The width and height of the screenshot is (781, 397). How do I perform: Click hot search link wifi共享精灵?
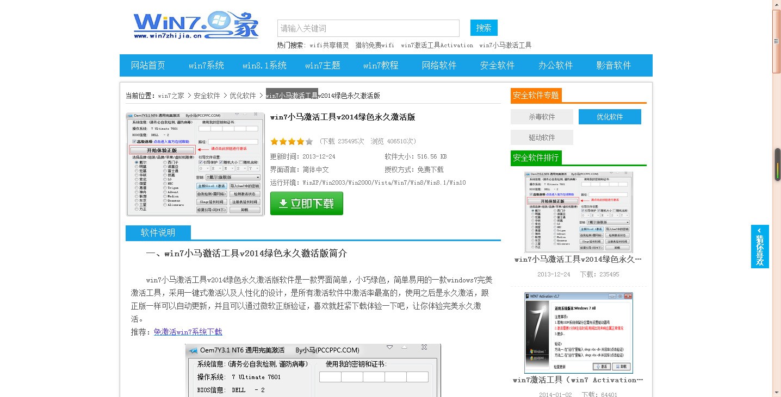click(x=329, y=46)
